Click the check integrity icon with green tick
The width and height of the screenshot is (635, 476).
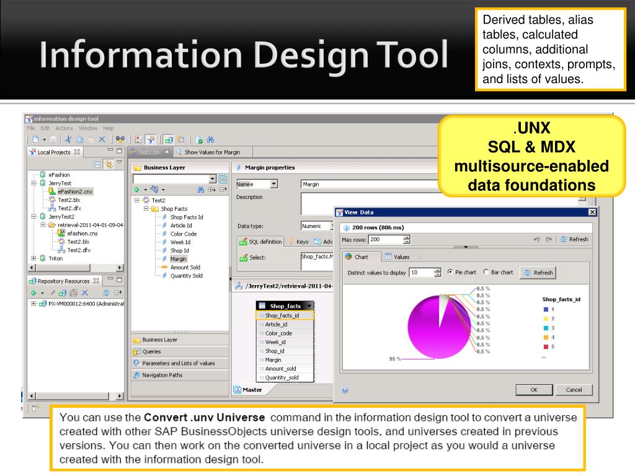pyautogui.click(x=199, y=139)
